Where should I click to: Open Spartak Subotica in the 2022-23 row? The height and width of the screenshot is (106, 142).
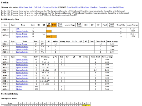tap(22, 49)
